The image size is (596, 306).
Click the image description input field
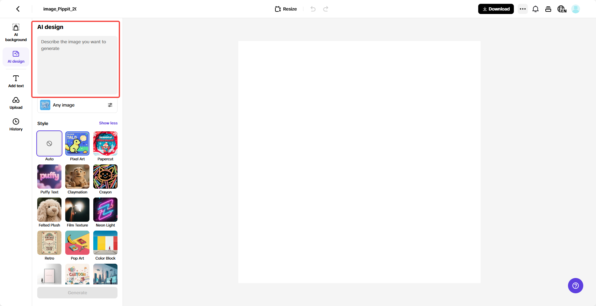(77, 64)
